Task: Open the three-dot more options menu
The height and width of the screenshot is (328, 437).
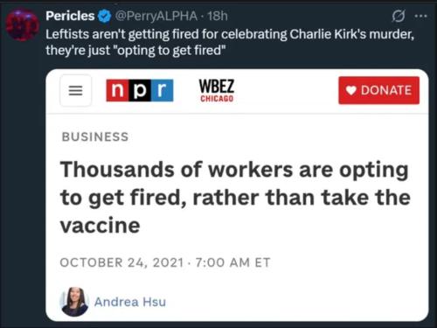Action: [x=420, y=17]
